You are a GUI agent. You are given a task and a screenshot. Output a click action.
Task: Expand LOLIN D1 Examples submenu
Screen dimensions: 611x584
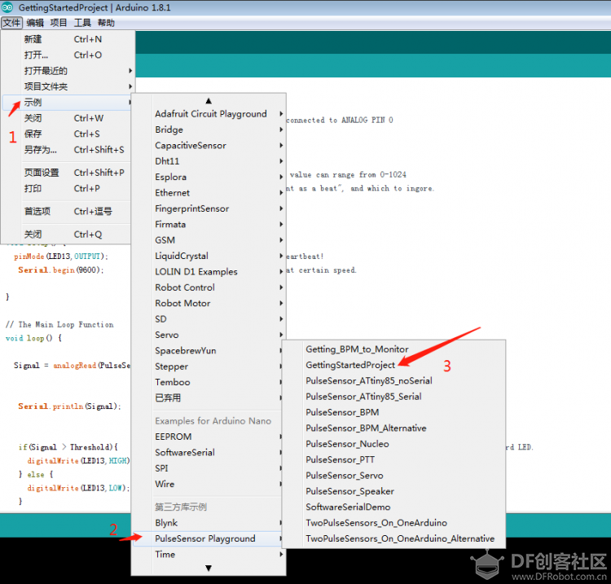pos(209,271)
